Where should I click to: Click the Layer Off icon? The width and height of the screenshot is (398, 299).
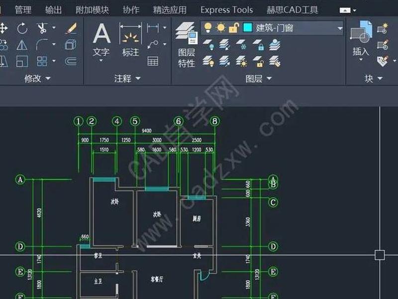click(208, 44)
